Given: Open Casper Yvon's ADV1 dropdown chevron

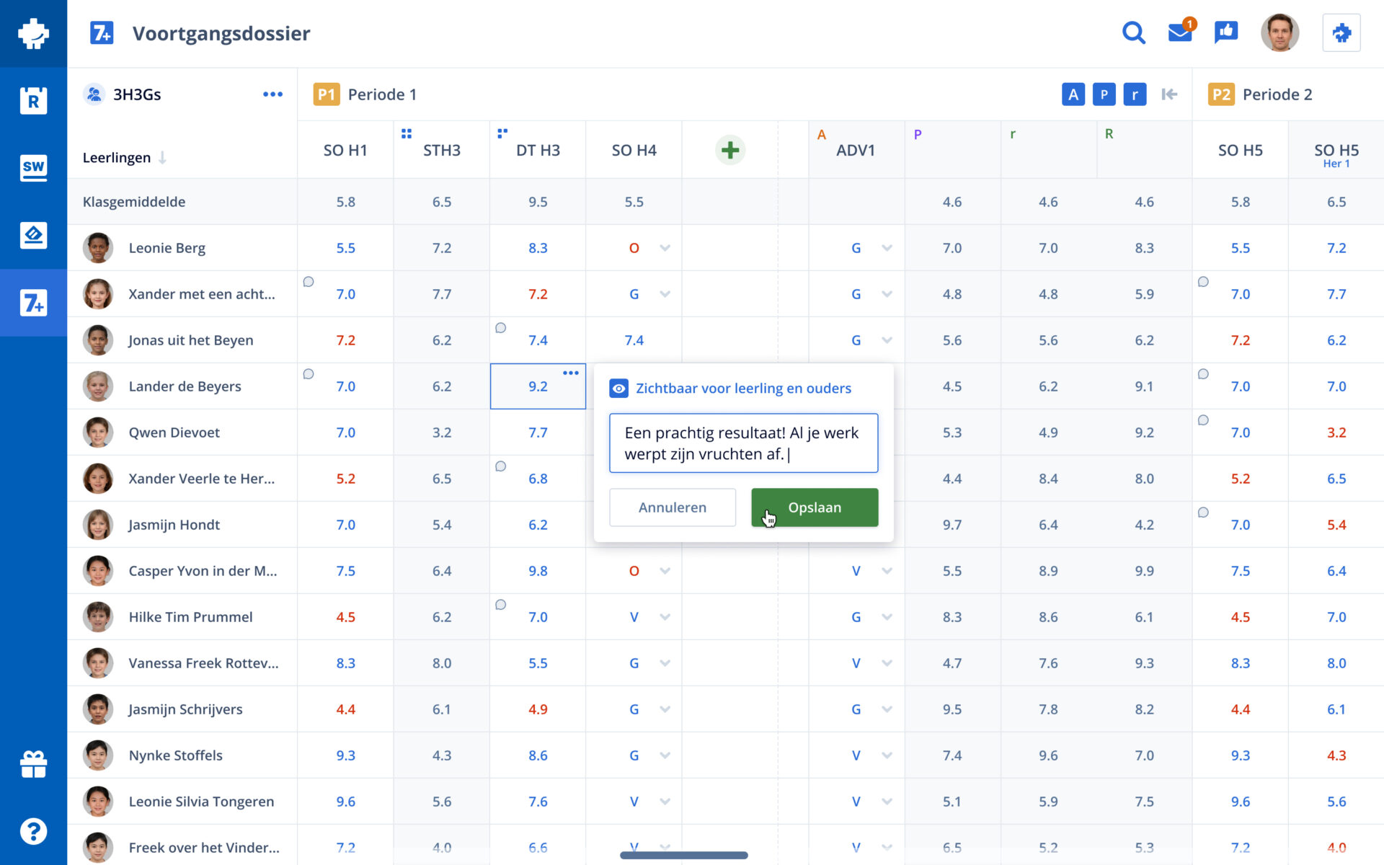Looking at the screenshot, I should [887, 571].
